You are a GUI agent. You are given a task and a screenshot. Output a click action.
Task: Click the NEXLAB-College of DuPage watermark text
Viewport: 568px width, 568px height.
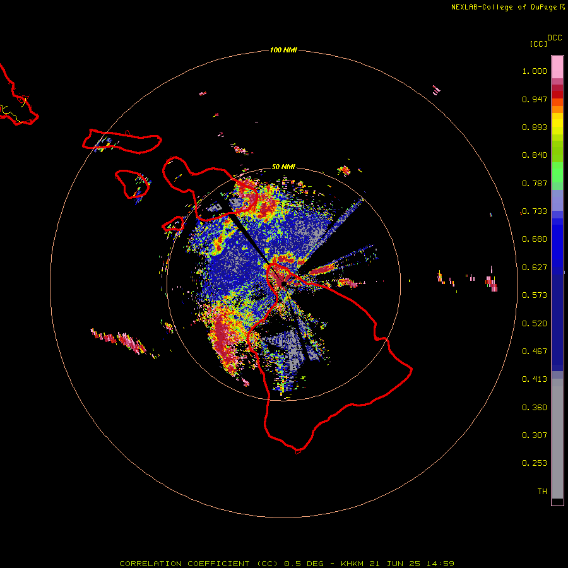(x=507, y=7)
